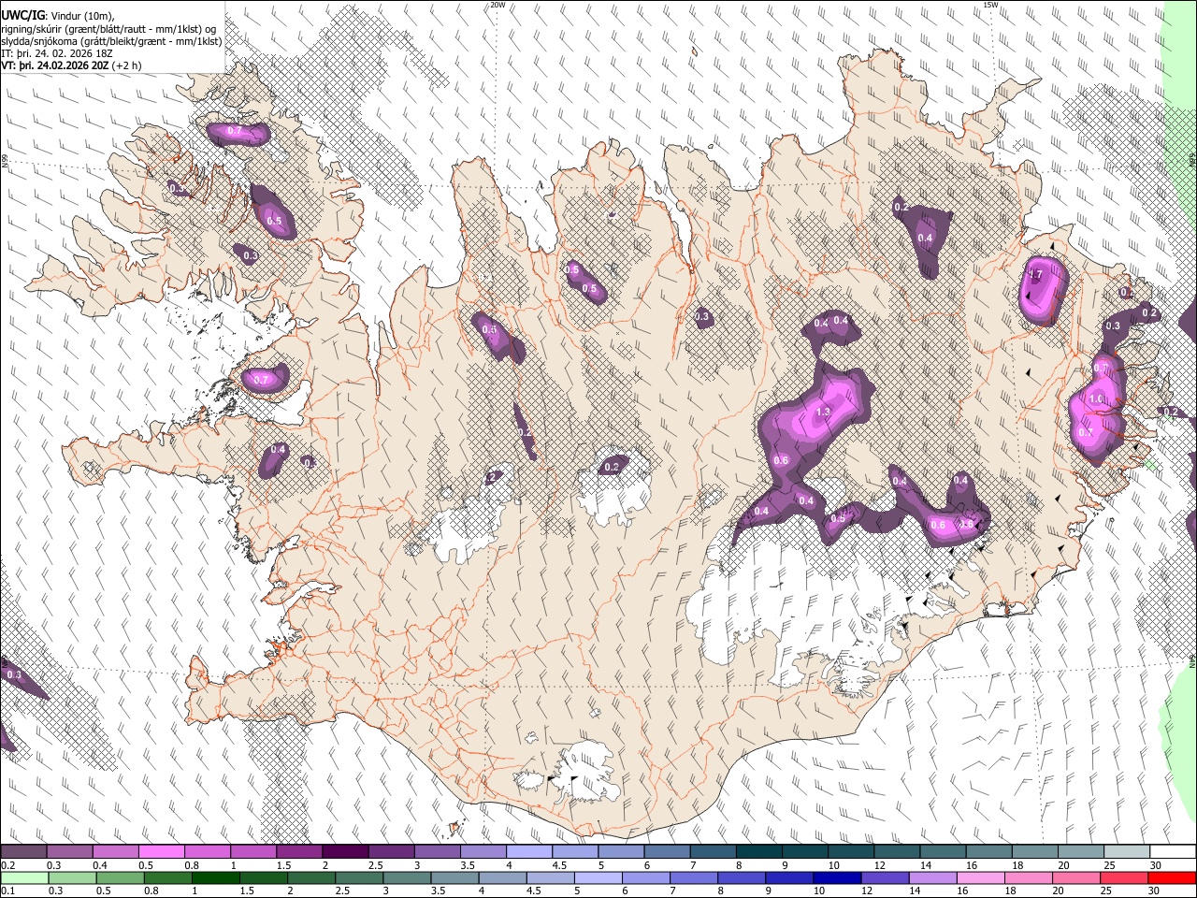Pick the dark green lower swatch between 1 and 1.5
The width and height of the screenshot is (1197, 898).
(216, 877)
